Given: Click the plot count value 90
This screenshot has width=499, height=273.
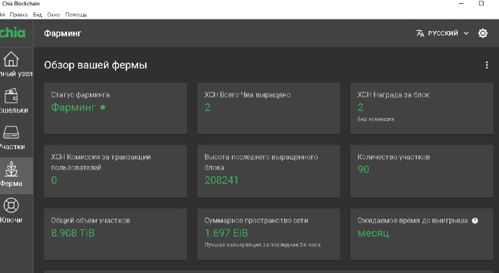Looking at the screenshot, I should tap(363, 170).
